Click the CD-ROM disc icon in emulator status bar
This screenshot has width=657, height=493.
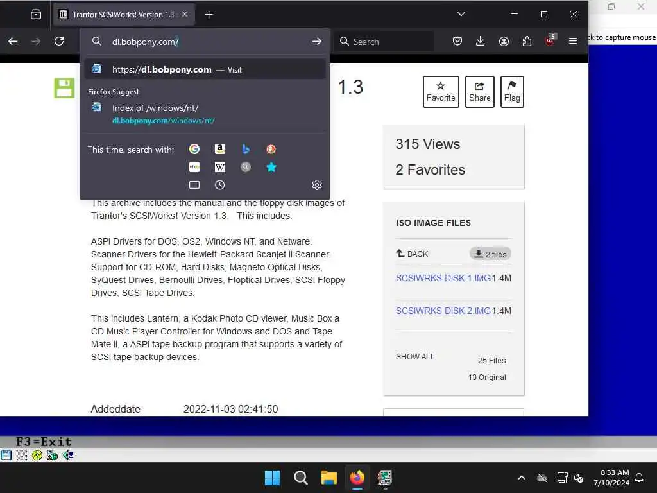pos(37,455)
